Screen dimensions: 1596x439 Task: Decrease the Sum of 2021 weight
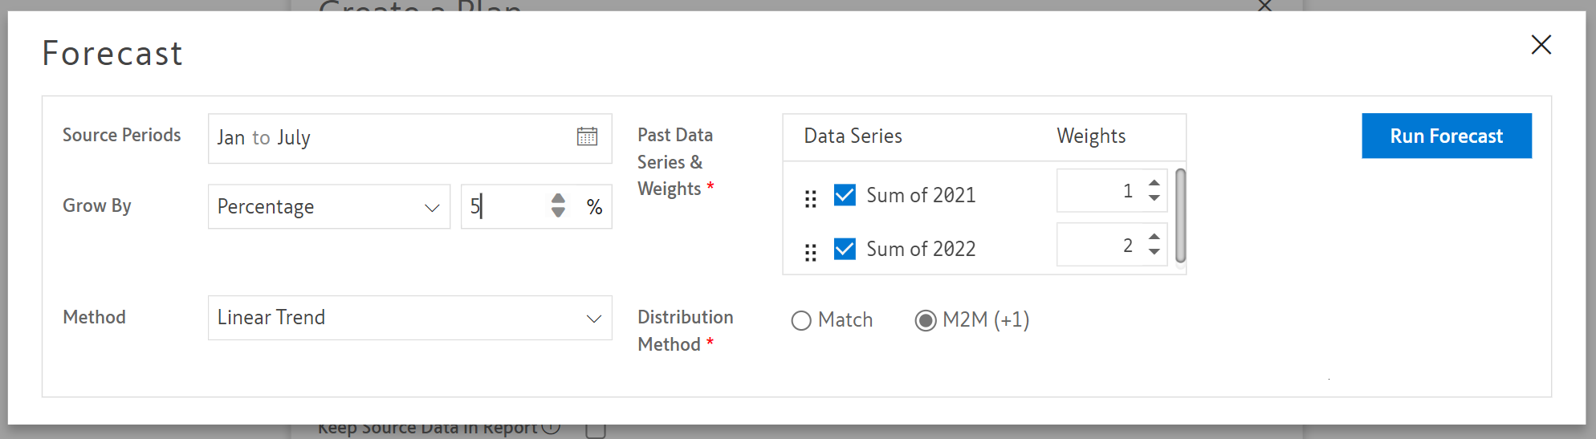(1154, 198)
